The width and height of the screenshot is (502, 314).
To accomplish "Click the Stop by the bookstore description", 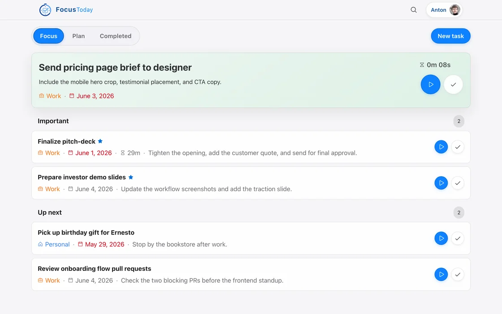I will click(x=180, y=244).
